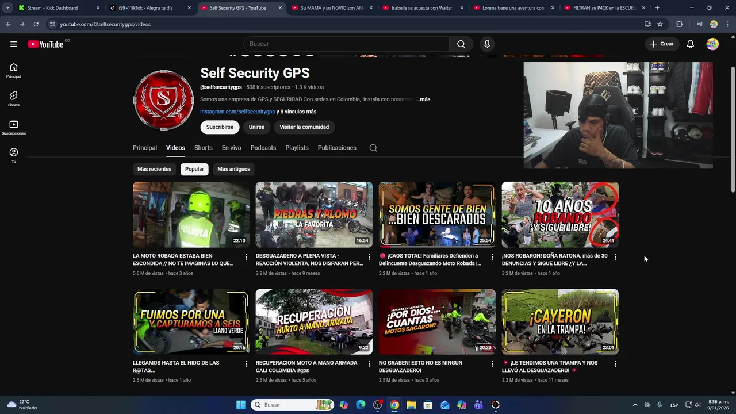Search within the channel using the magnifier

[373, 148]
